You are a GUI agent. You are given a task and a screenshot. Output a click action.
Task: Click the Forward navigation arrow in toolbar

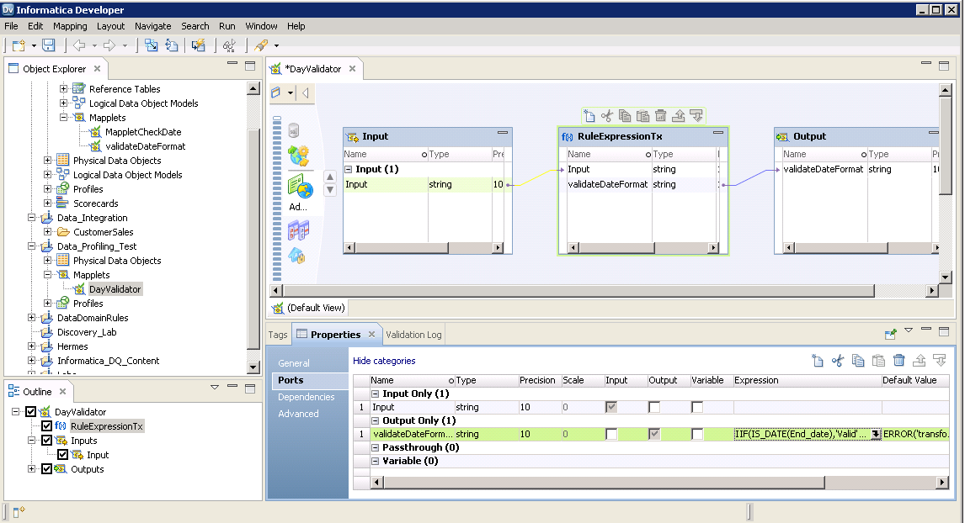tap(109, 45)
